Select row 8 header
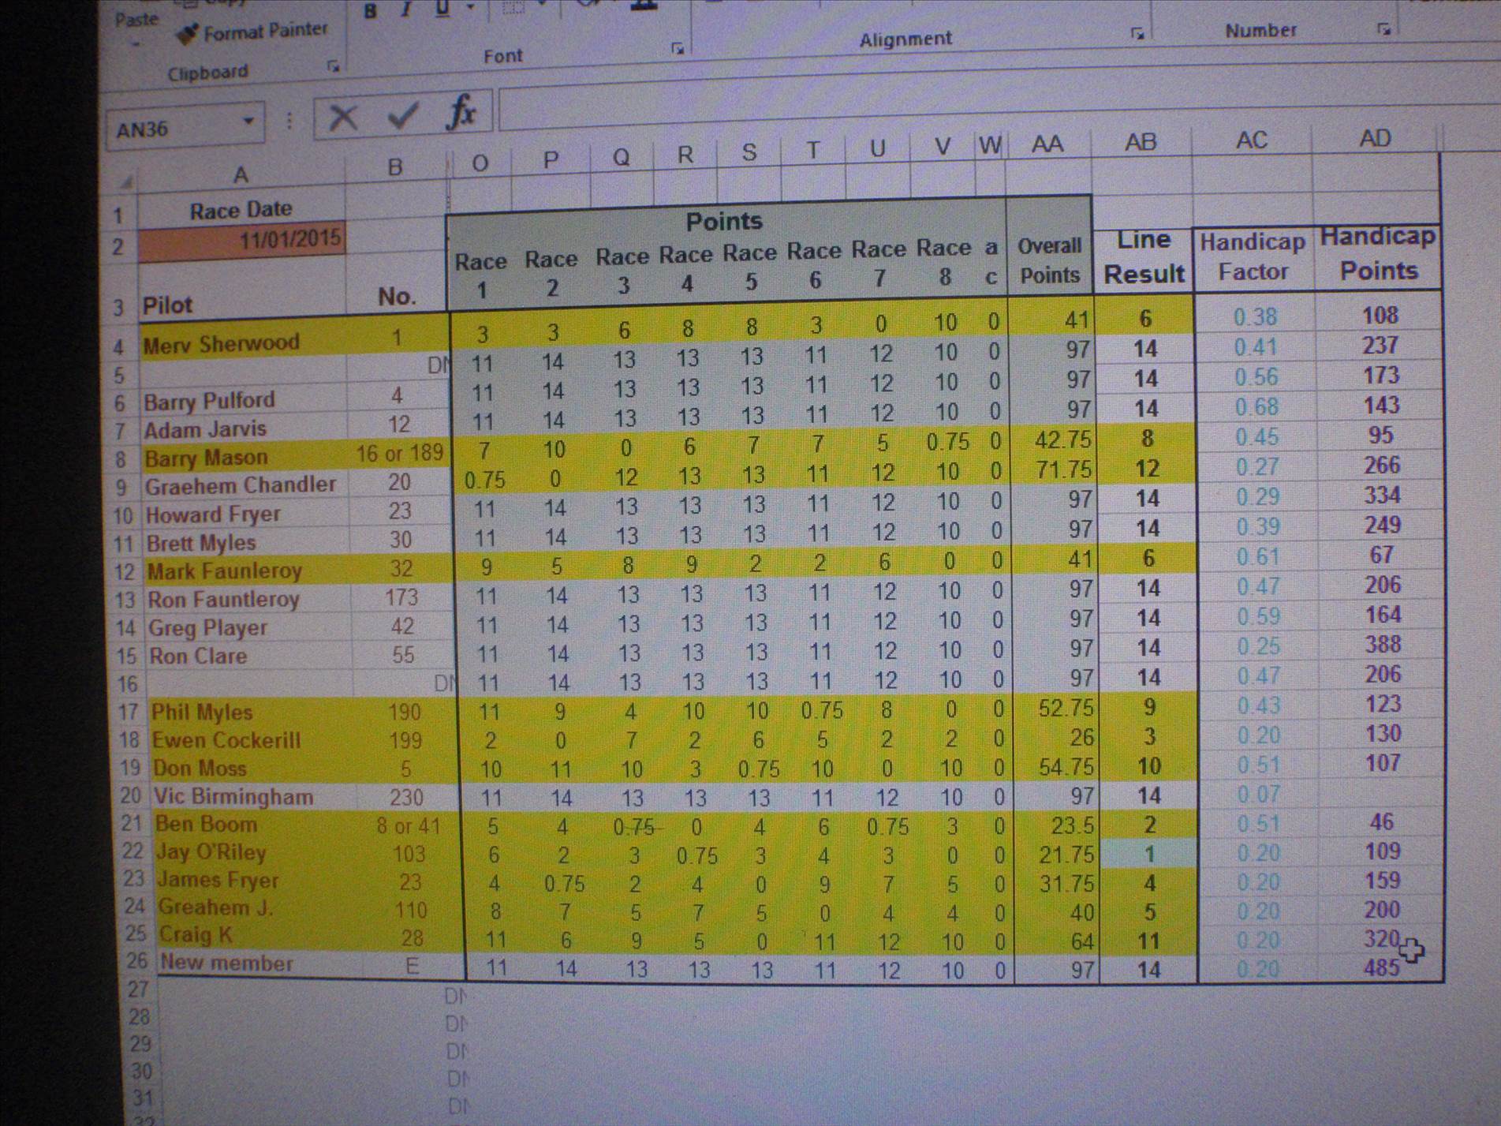Screen dimensions: 1501x1126 pos(121,460)
